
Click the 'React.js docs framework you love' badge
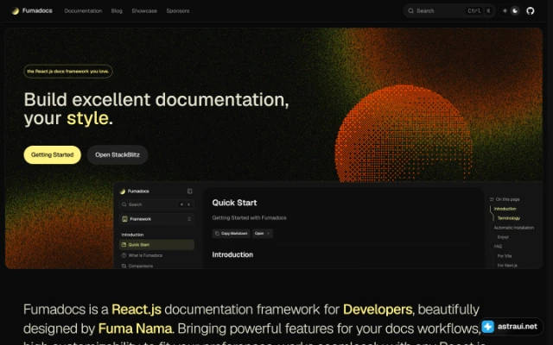click(x=68, y=72)
